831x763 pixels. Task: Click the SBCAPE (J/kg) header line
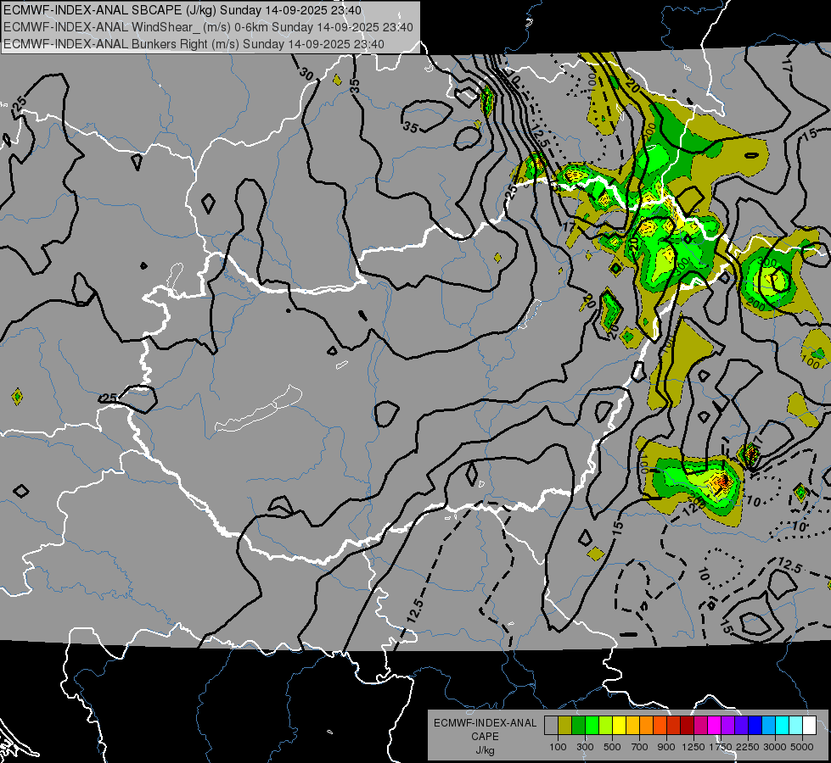click(x=182, y=10)
